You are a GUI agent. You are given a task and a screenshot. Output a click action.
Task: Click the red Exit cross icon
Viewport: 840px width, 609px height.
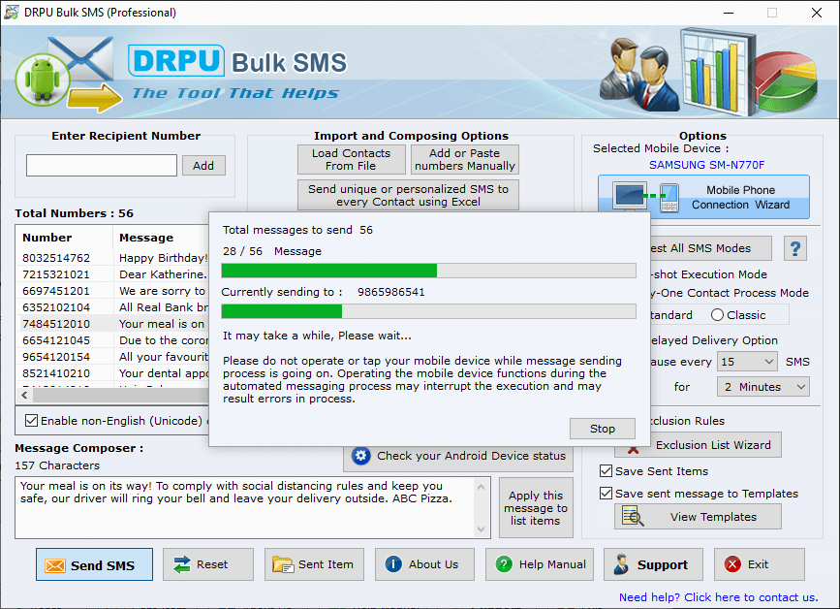[x=732, y=564]
